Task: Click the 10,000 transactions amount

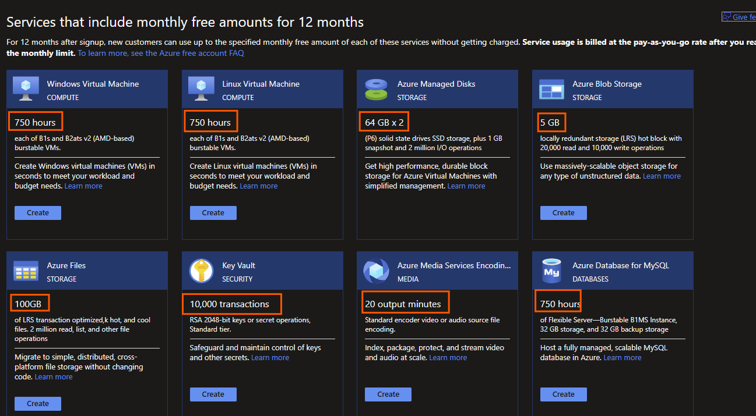Action: coord(229,304)
